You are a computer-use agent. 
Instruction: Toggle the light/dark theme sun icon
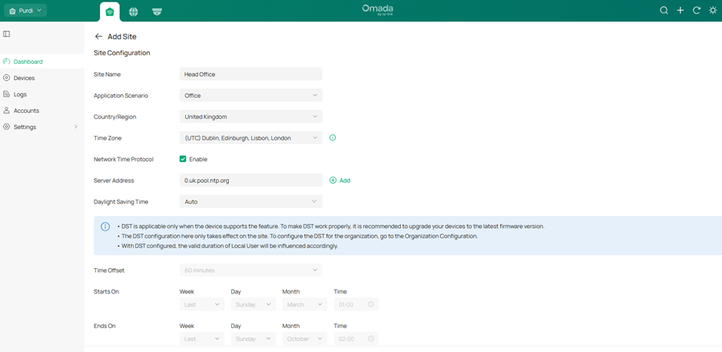pos(713,11)
